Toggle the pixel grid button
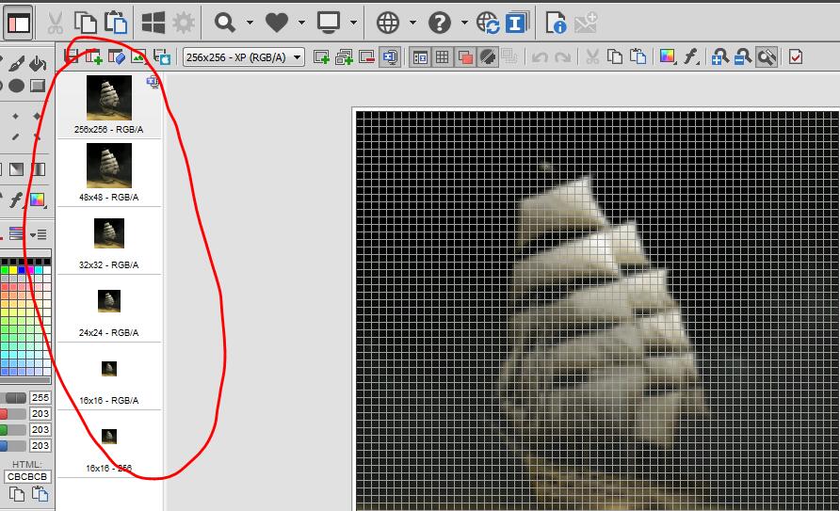This screenshot has height=511, width=840. (x=443, y=56)
